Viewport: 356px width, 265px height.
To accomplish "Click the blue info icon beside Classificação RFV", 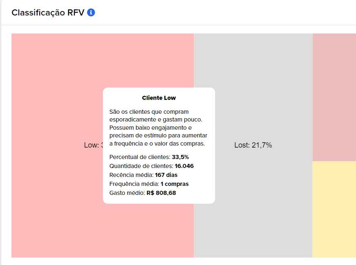I will pos(91,13).
